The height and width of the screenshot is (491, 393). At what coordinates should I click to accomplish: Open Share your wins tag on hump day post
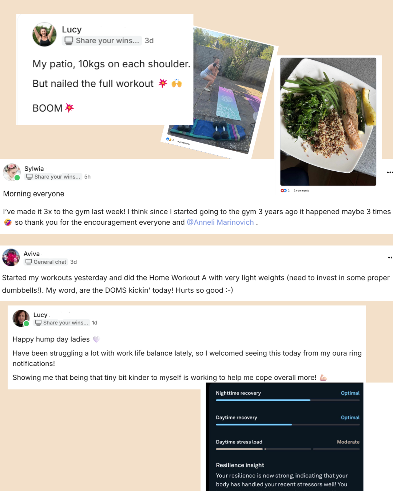coord(62,323)
